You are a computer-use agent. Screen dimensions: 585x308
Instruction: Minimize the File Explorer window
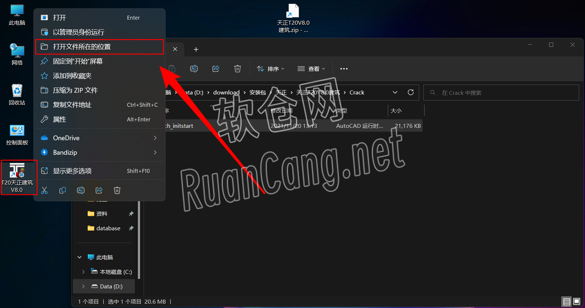tap(530, 45)
